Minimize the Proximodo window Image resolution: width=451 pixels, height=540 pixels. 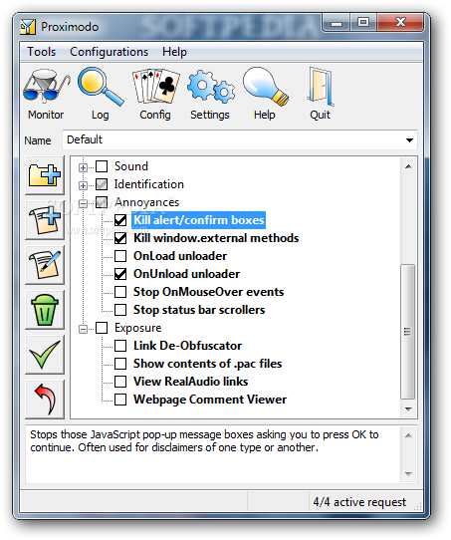coord(337,23)
